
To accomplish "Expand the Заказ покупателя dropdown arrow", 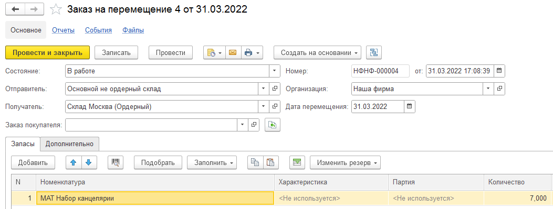I will (242, 125).
